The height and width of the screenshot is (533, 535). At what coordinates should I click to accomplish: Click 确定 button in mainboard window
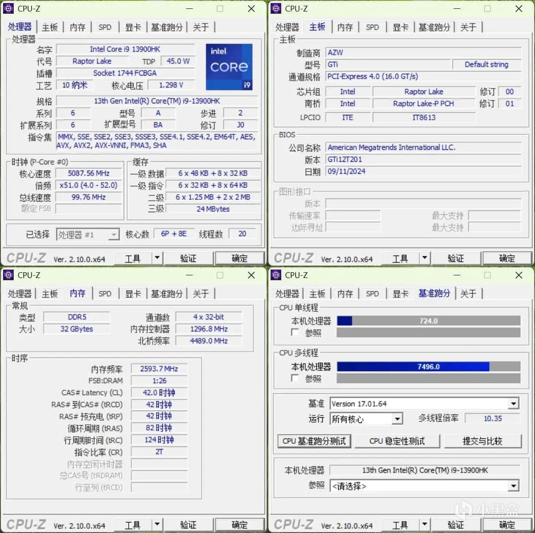click(x=507, y=258)
